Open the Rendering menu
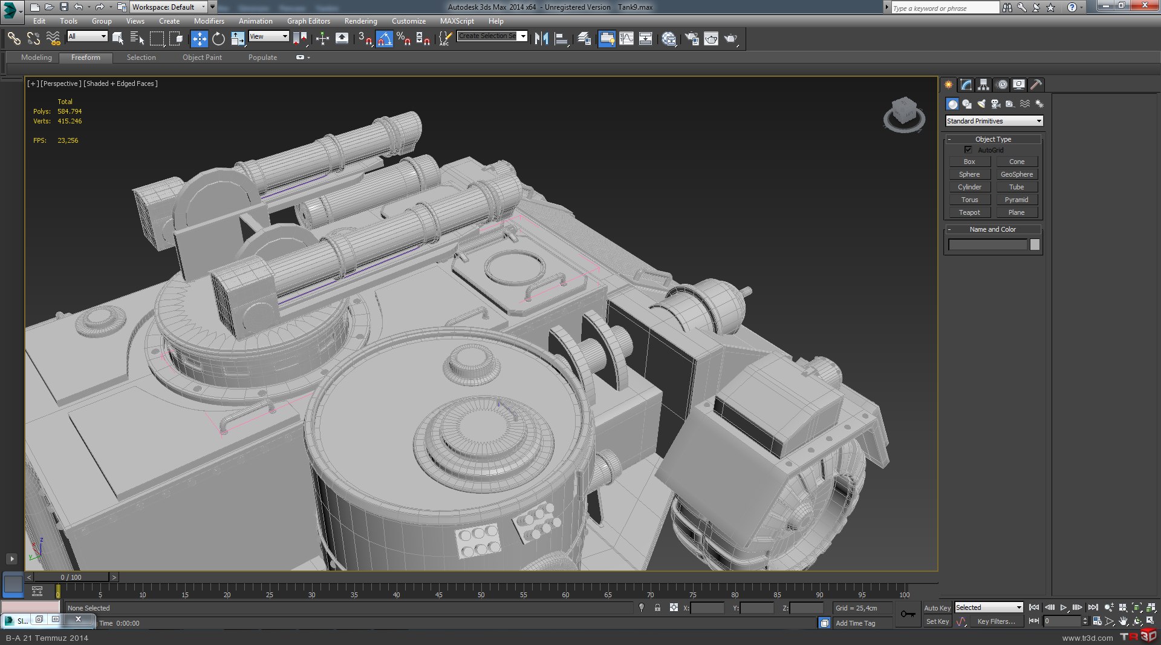 click(360, 21)
